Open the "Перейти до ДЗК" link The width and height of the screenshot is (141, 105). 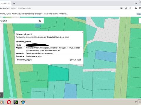coord(24,60)
